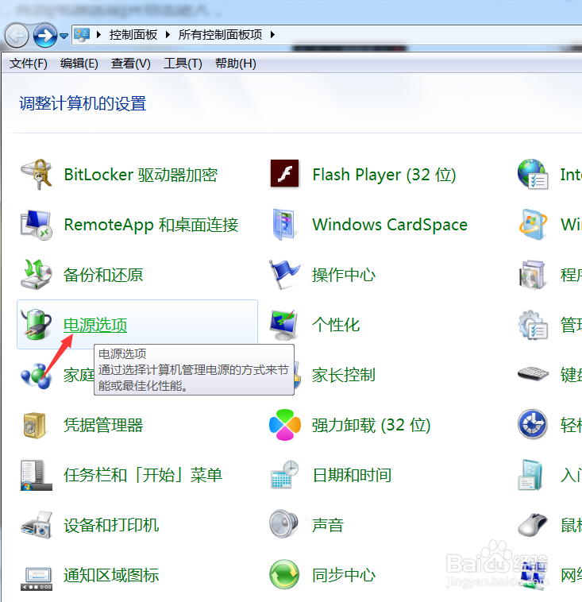Open the 帮助(H) menu
This screenshot has width=582, height=602.
[235, 64]
